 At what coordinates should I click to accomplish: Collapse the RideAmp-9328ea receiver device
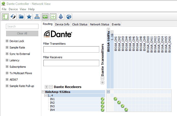point(43,92)
